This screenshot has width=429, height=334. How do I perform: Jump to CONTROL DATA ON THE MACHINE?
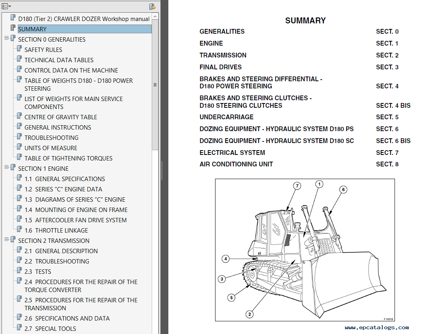tap(71, 70)
